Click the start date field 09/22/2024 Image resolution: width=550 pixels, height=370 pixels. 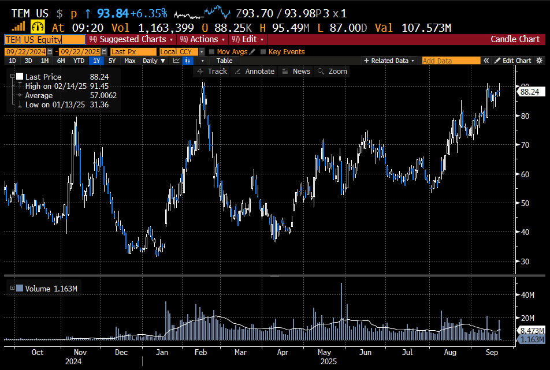tap(26, 52)
